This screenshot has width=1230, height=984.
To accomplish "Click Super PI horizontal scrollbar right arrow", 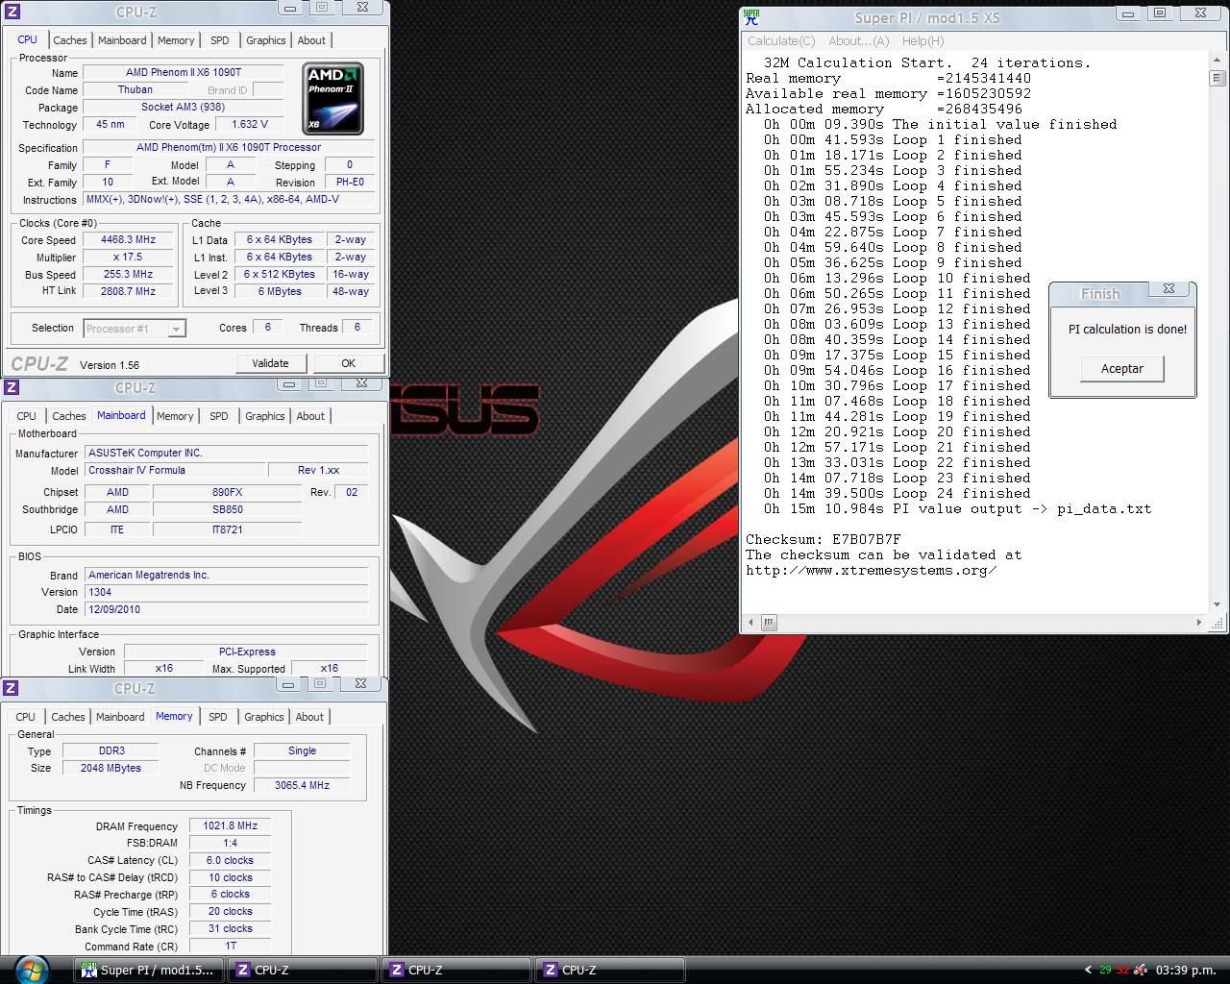I will point(1199,623).
